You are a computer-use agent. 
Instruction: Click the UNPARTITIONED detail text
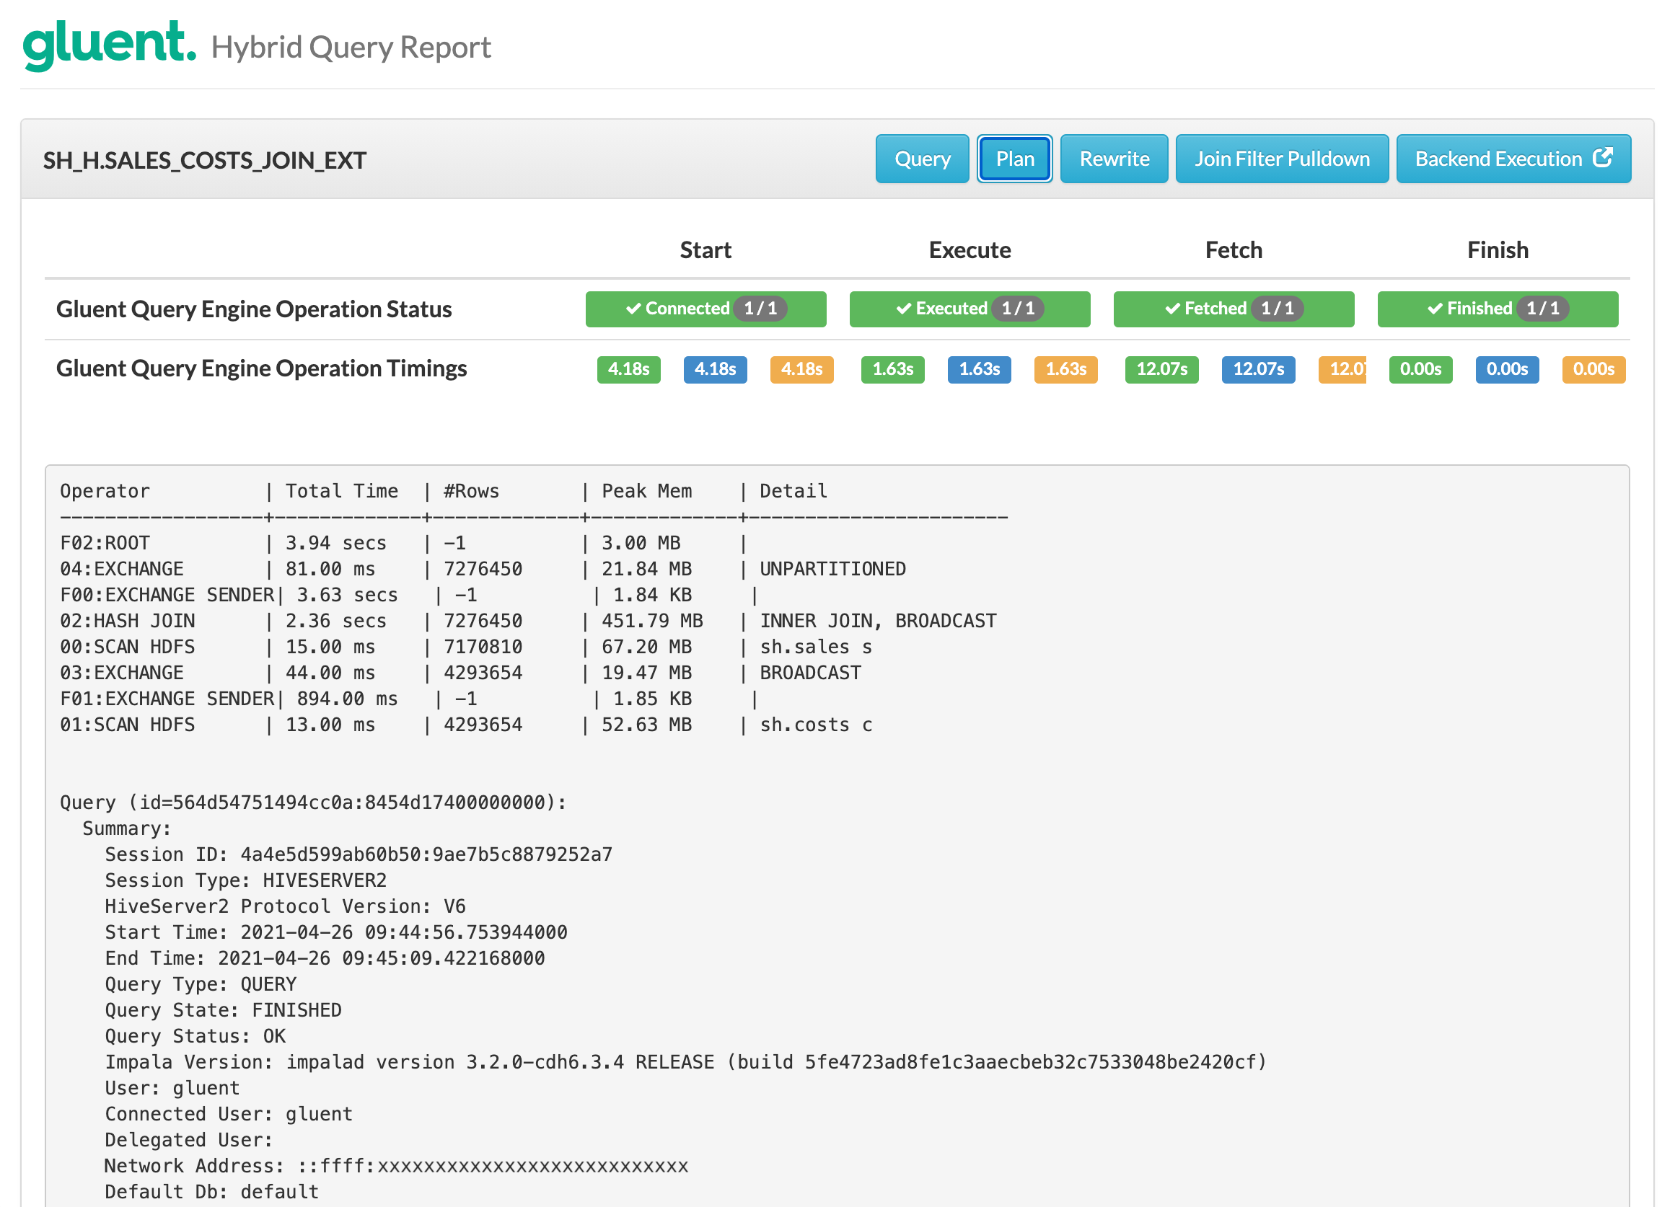coord(832,569)
